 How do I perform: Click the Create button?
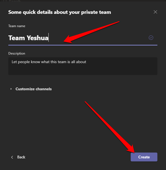(x=144, y=157)
